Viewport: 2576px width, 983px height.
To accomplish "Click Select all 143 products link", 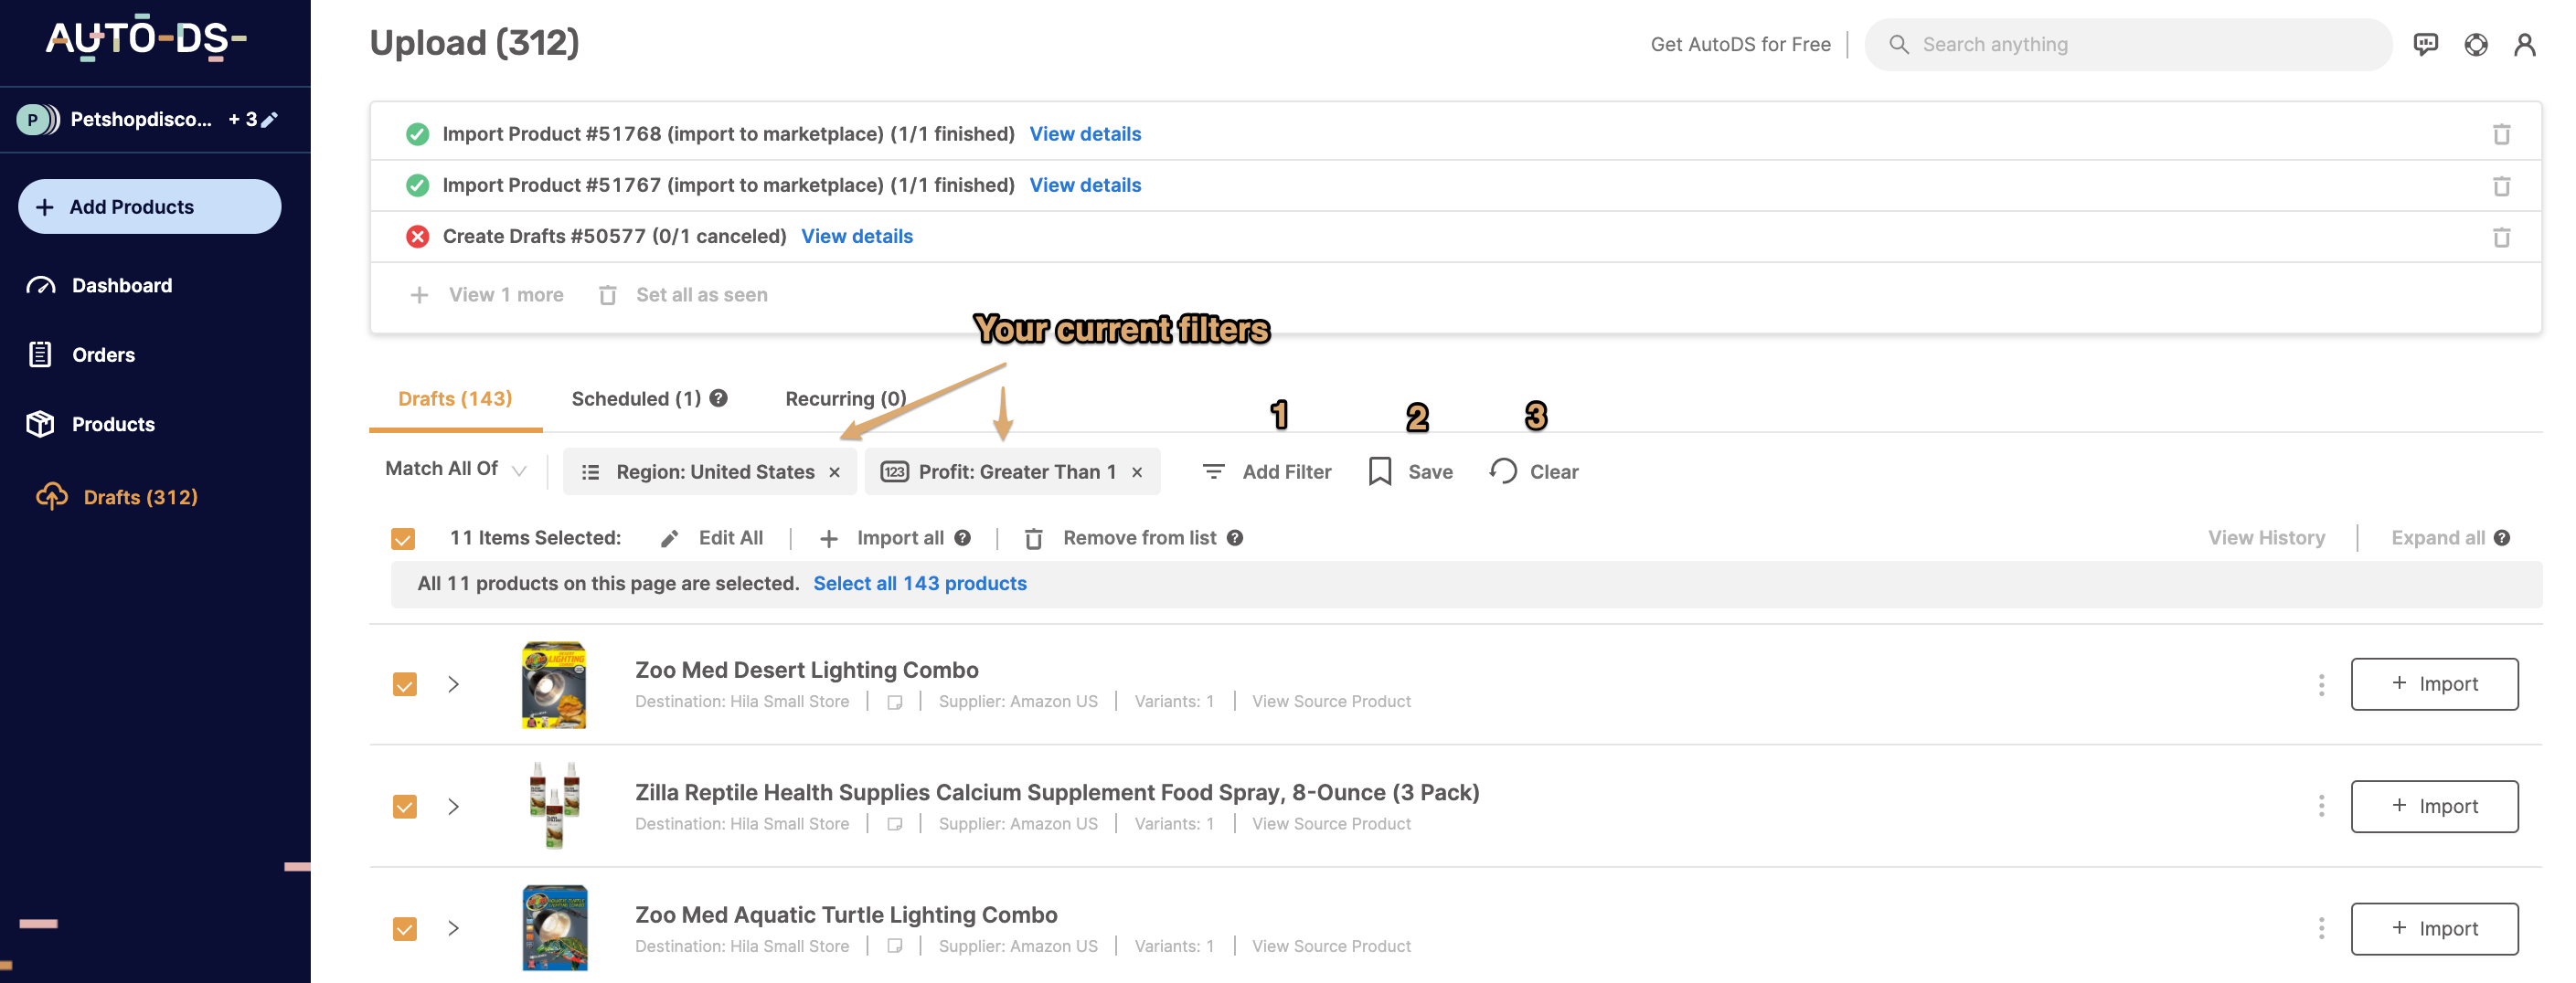I will (x=920, y=584).
